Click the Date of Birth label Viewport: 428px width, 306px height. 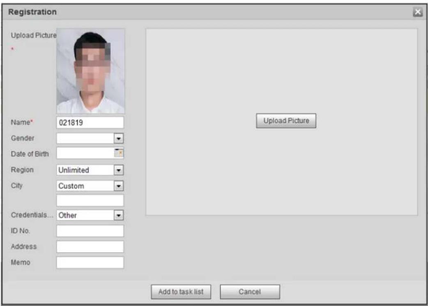pyautogui.click(x=30, y=154)
